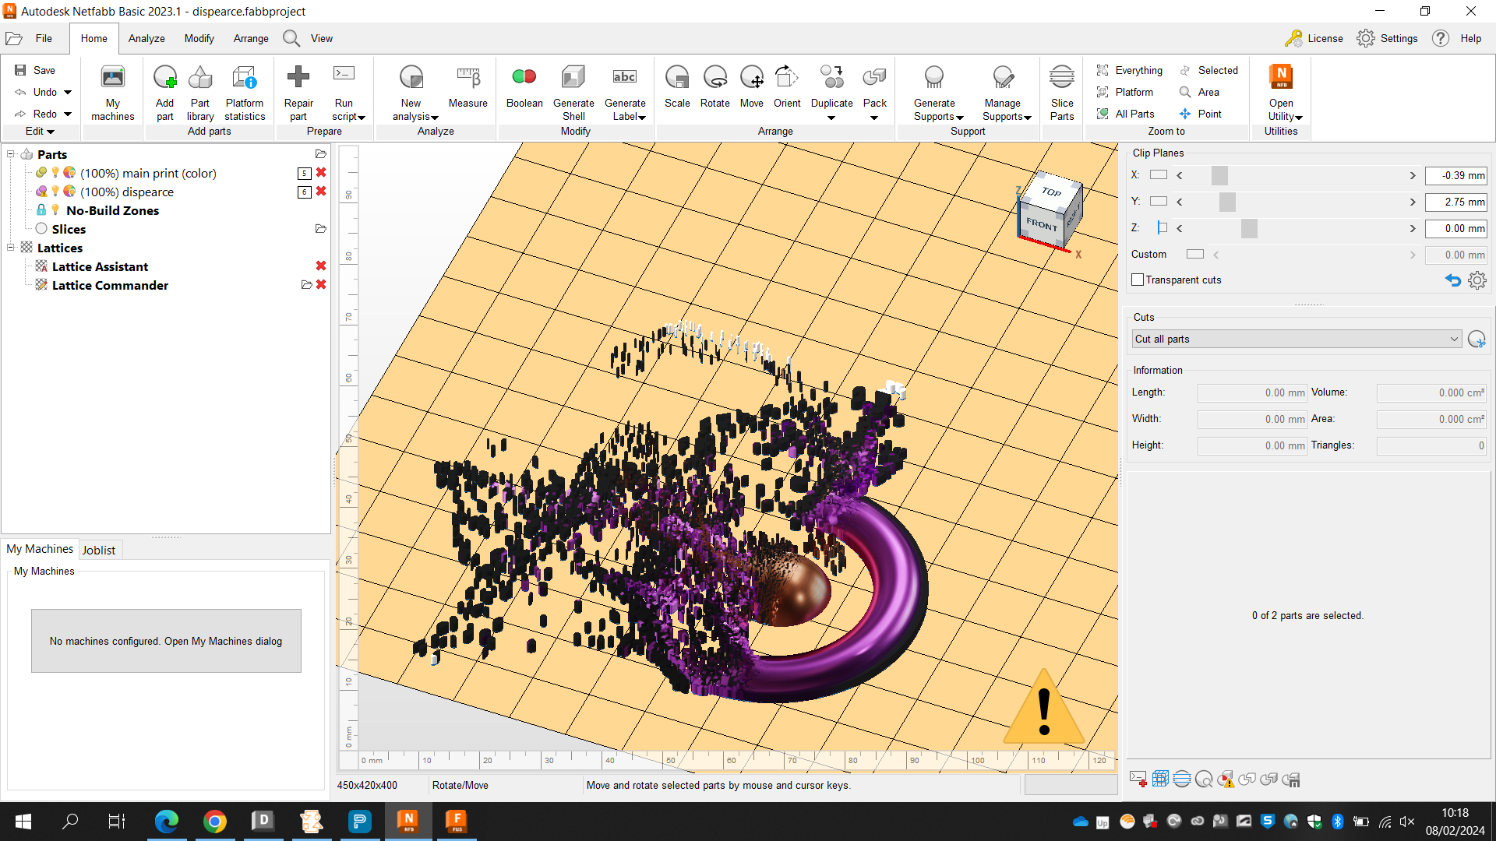Enable Transparent cuts checkbox
This screenshot has height=841, width=1496.
pyautogui.click(x=1138, y=280)
